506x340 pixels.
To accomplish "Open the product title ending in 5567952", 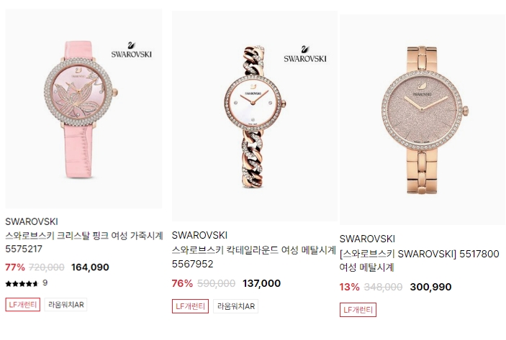I will (254, 257).
